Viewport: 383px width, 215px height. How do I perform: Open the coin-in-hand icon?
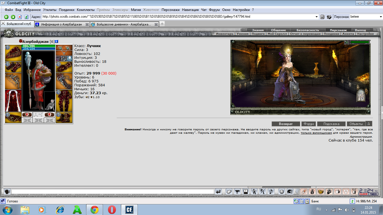click(x=329, y=192)
